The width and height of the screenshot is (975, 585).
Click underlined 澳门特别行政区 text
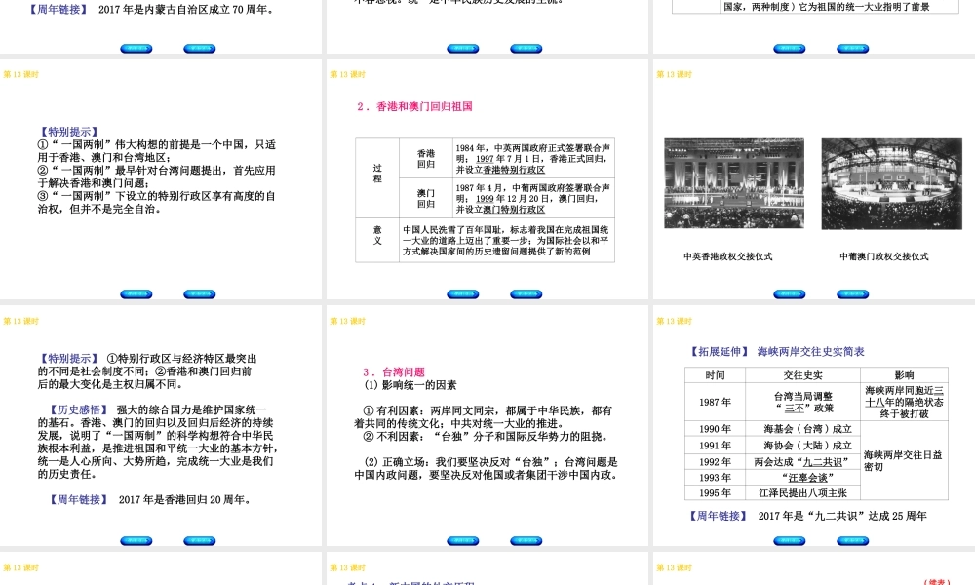(x=514, y=210)
